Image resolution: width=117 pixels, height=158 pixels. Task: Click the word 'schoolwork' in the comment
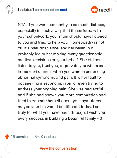click(x=38, y=36)
